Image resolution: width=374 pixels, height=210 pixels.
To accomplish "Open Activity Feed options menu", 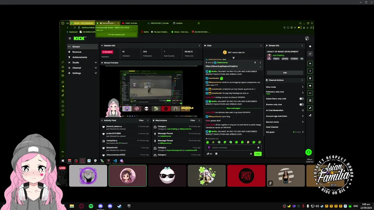I will [148, 120].
